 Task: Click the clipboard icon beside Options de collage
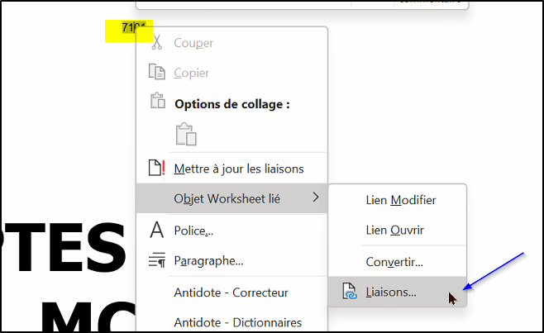click(158, 101)
